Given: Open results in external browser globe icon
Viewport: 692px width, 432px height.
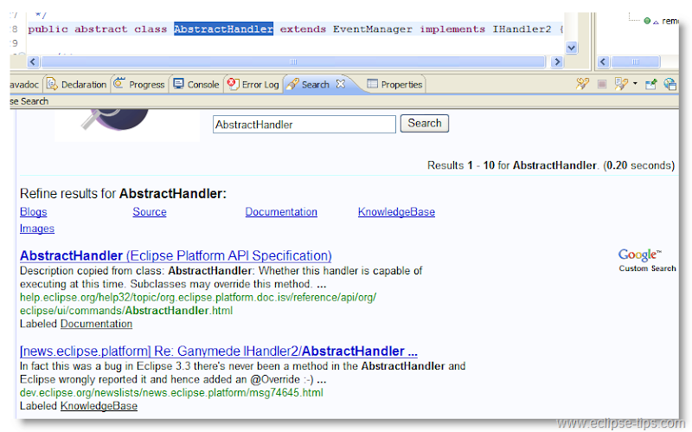Looking at the screenshot, I should coord(670,84).
